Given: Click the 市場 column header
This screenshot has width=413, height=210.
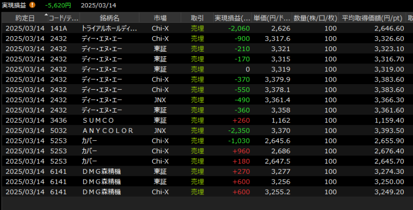Looking at the screenshot, I should (160, 18).
